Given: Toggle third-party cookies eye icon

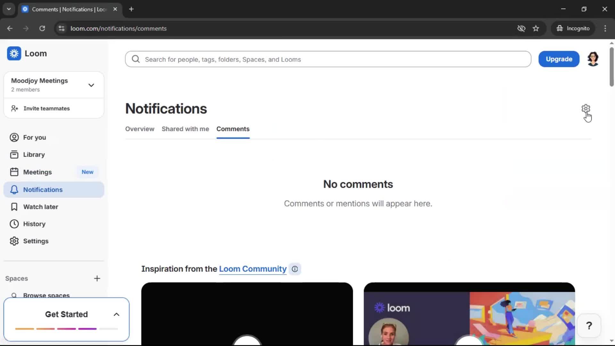Looking at the screenshot, I should tap(521, 28).
